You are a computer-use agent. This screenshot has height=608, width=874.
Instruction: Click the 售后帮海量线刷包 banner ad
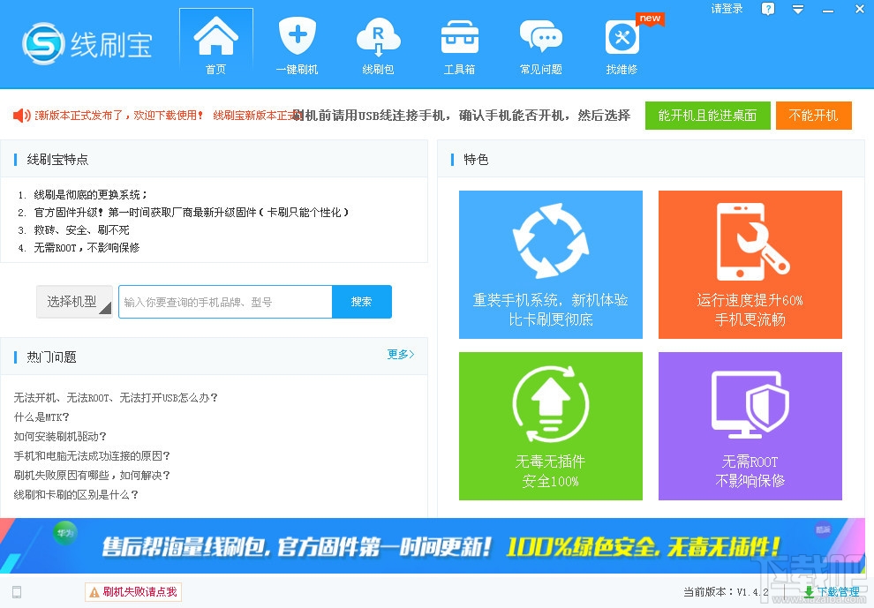[433, 545]
